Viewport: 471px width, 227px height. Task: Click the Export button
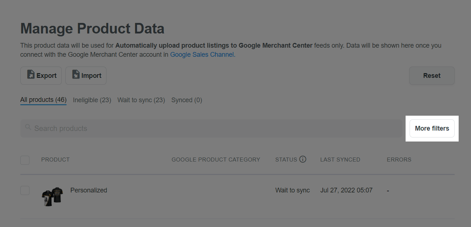coord(41,76)
